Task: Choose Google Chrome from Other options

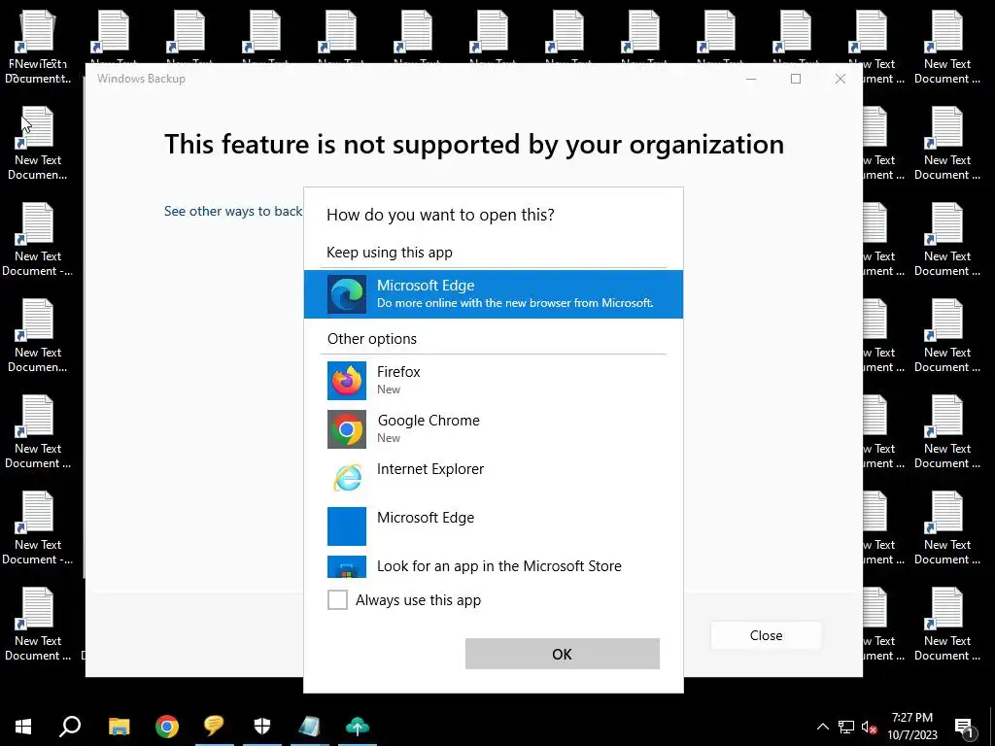Action: coord(493,428)
